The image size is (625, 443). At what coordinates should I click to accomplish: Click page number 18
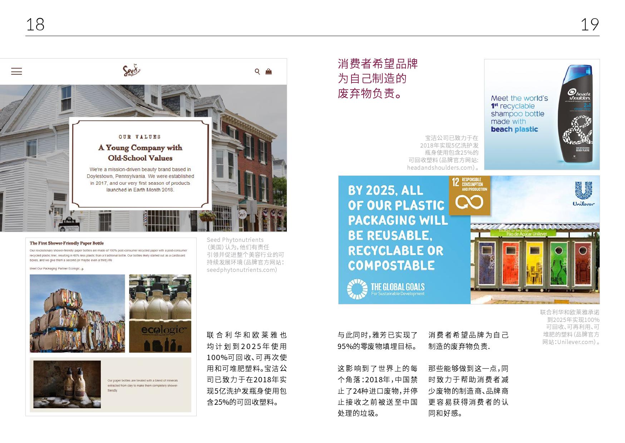[x=35, y=25]
